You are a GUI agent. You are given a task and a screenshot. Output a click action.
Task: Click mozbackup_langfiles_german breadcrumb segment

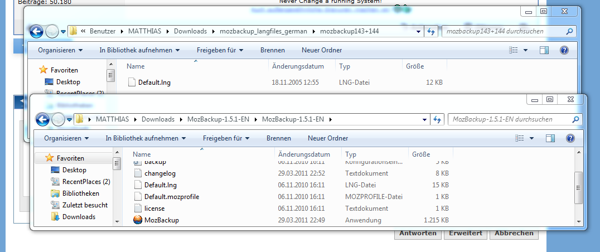263,31
